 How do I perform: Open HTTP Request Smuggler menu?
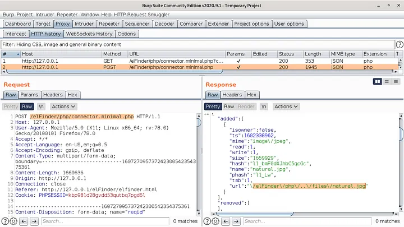(142, 15)
